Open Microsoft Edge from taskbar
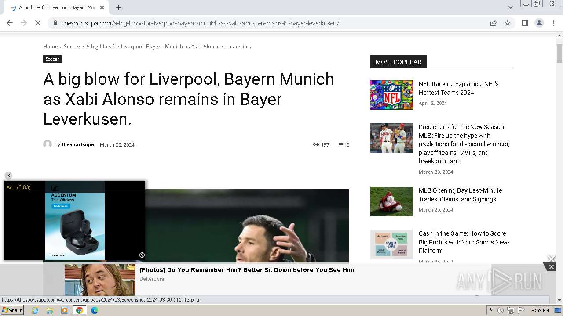This screenshot has width=563, height=316. pos(94,310)
